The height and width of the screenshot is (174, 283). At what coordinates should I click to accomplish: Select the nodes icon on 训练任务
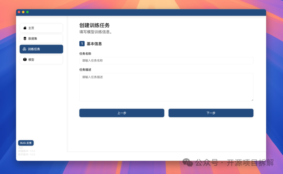point(24,49)
